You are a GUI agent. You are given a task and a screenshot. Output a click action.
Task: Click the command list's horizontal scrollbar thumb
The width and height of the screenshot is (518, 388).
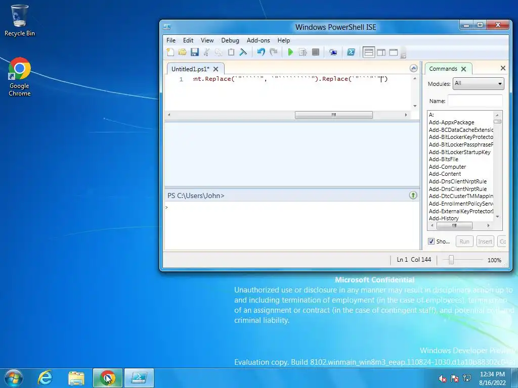pyautogui.click(x=454, y=226)
